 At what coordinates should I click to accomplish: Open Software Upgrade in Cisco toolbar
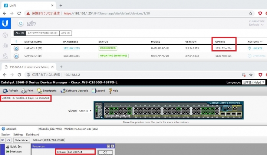[x=75, y=91]
